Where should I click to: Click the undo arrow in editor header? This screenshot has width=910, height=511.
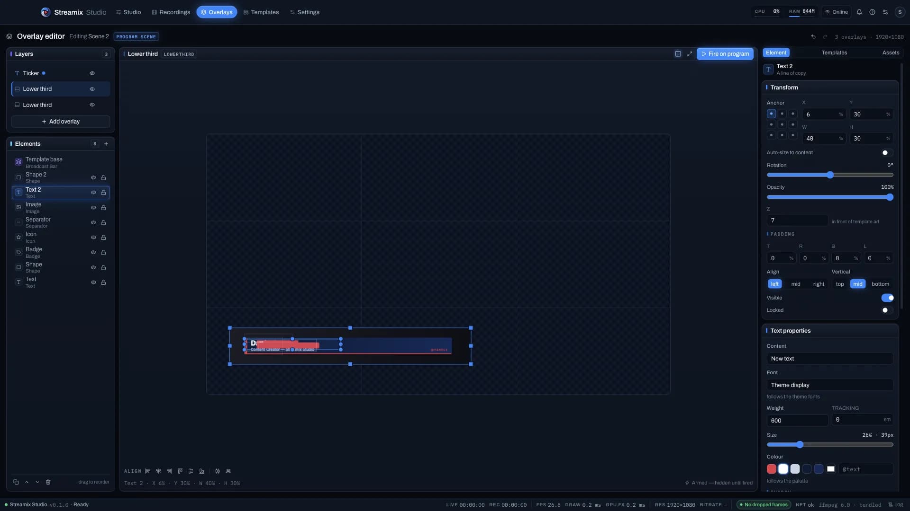[813, 37]
